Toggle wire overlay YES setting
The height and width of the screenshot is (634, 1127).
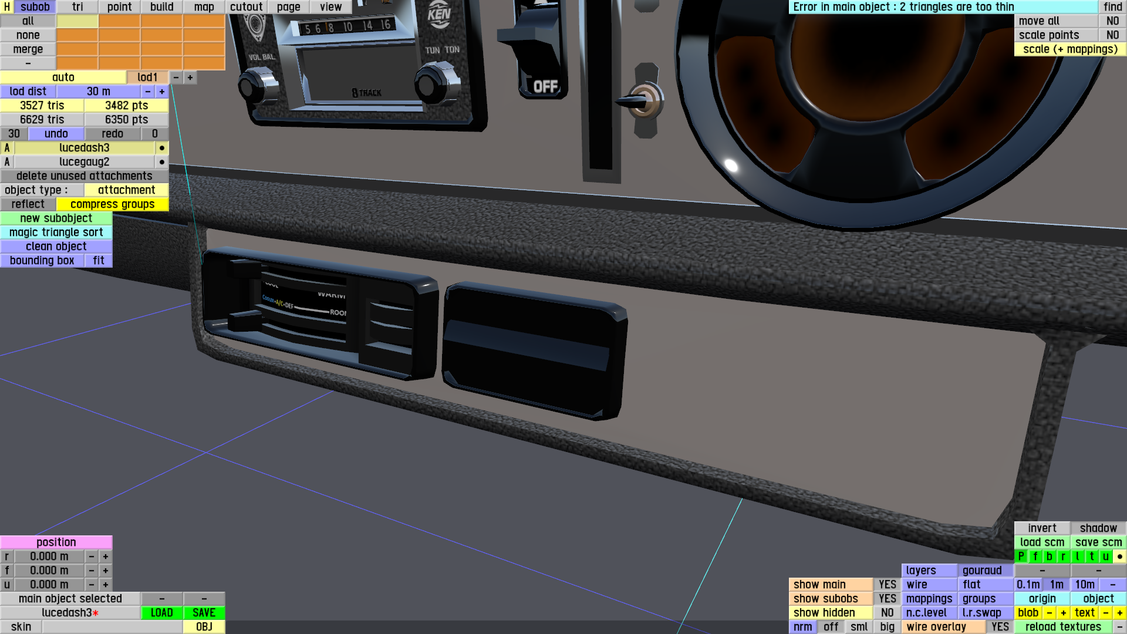1000,627
